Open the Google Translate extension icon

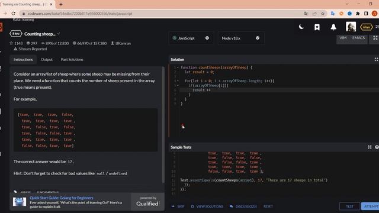333,14
